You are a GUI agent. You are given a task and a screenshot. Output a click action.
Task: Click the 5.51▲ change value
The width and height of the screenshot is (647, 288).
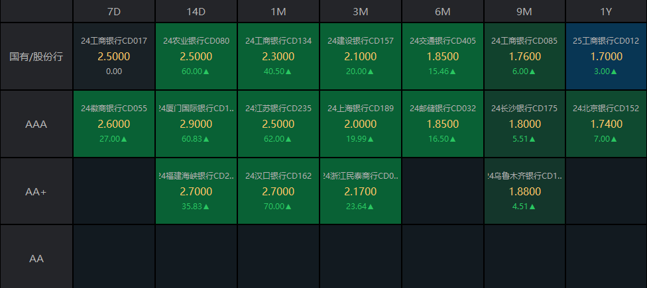point(524,139)
